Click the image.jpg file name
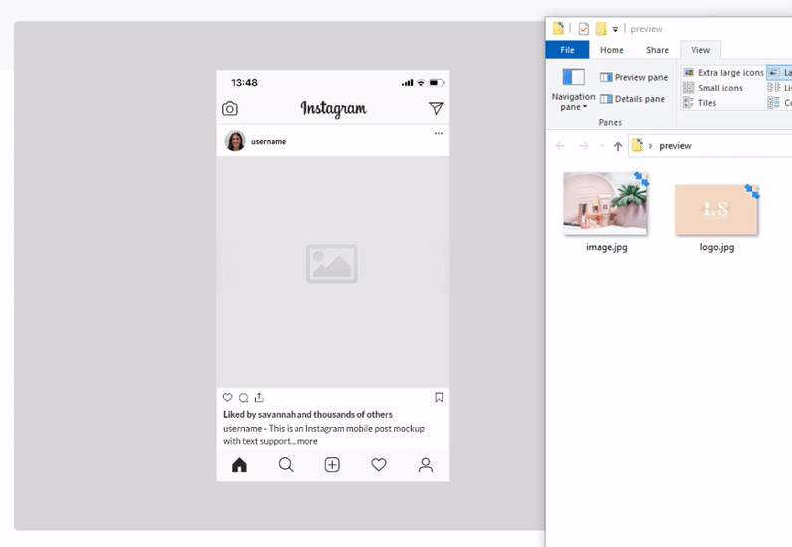The height and width of the screenshot is (547, 792). click(x=607, y=247)
